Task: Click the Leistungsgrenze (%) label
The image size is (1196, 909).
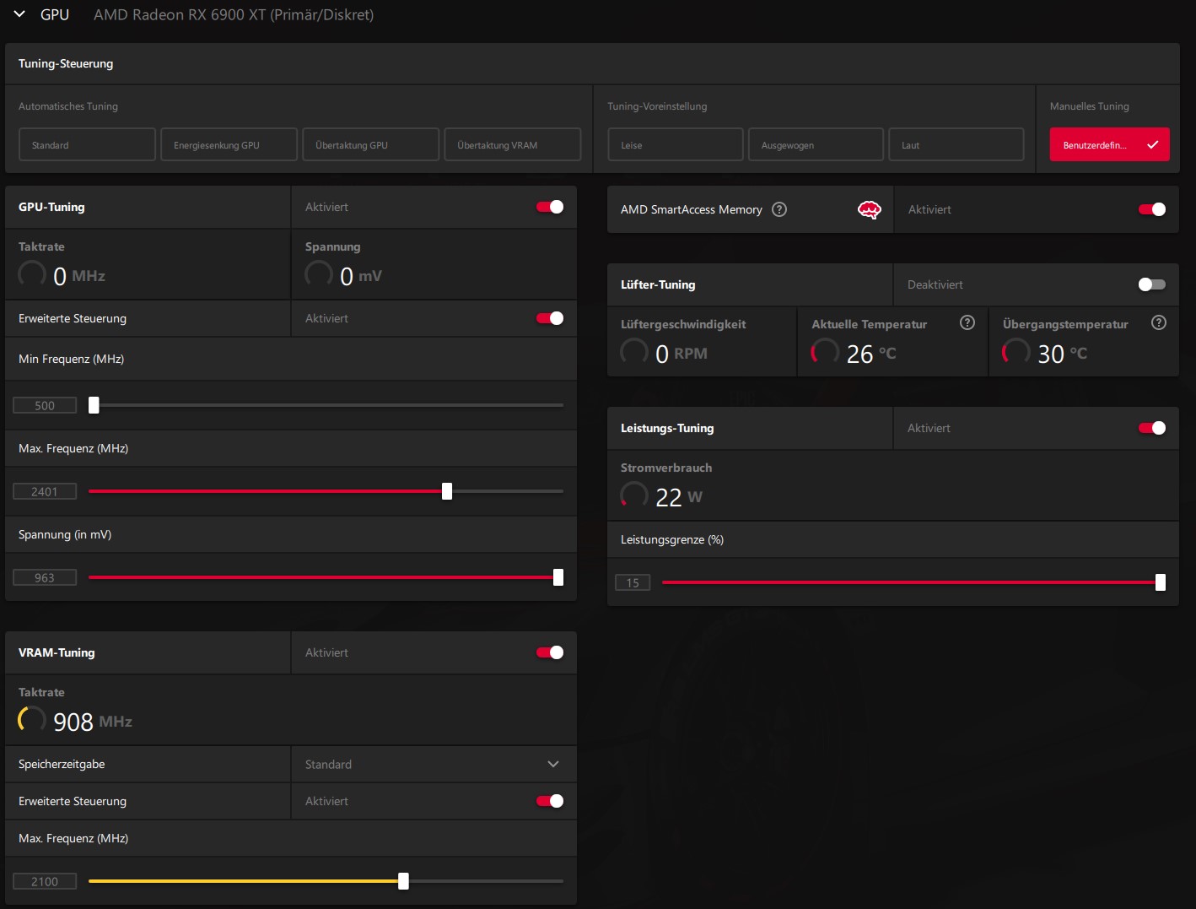Action: pos(672,539)
